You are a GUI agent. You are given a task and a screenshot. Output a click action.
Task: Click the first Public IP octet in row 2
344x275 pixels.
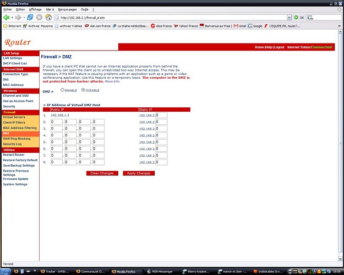click(56, 122)
